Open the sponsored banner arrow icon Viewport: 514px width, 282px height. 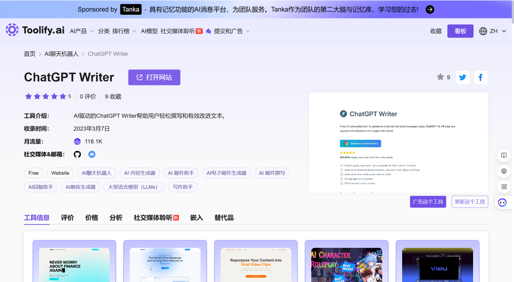430,9
